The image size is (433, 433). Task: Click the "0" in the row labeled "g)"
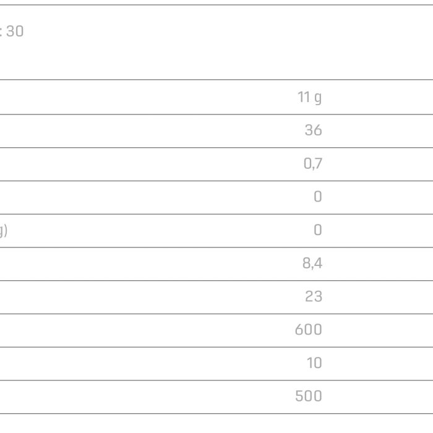coord(318,229)
